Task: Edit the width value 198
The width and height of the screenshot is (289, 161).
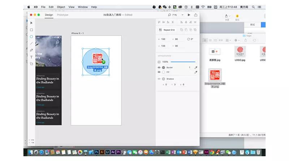Action: [x=163, y=39]
